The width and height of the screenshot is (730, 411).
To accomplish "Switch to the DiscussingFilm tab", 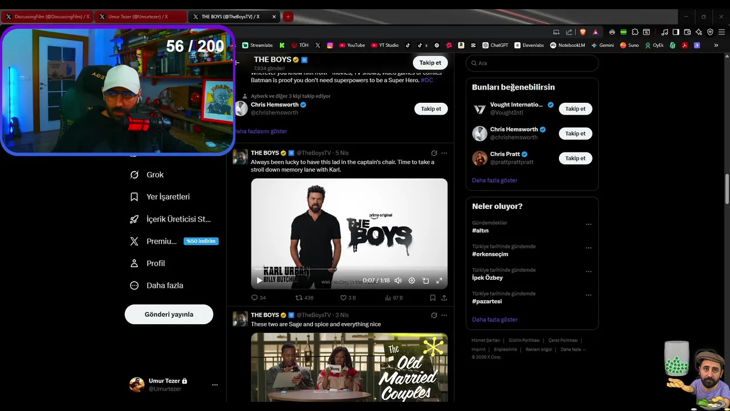I will pos(48,17).
